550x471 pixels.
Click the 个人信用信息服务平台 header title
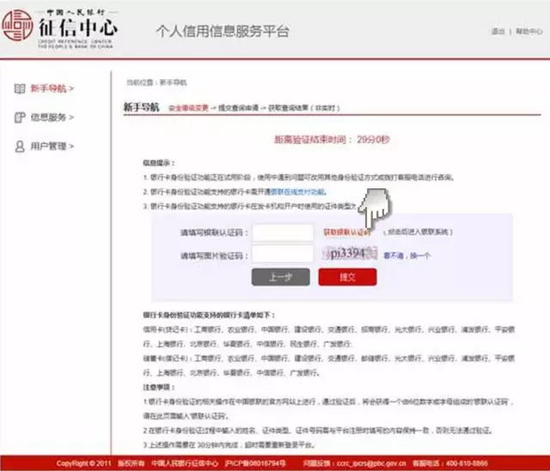click(222, 32)
